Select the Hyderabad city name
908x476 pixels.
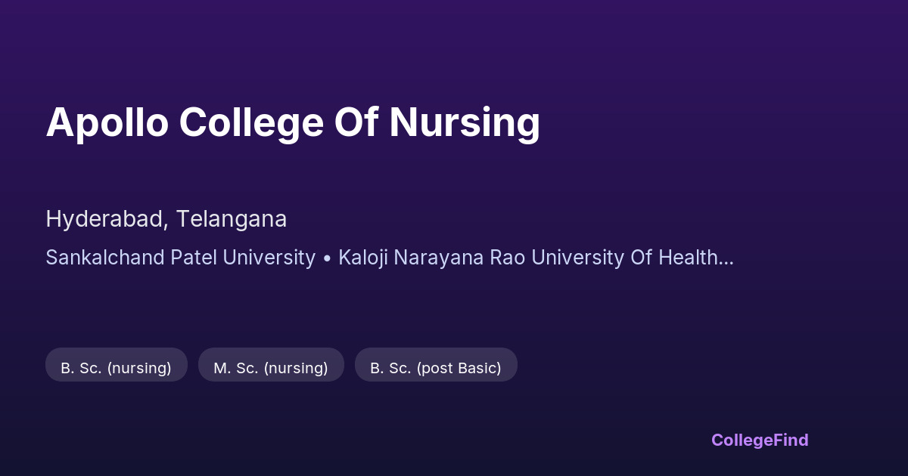(106, 219)
